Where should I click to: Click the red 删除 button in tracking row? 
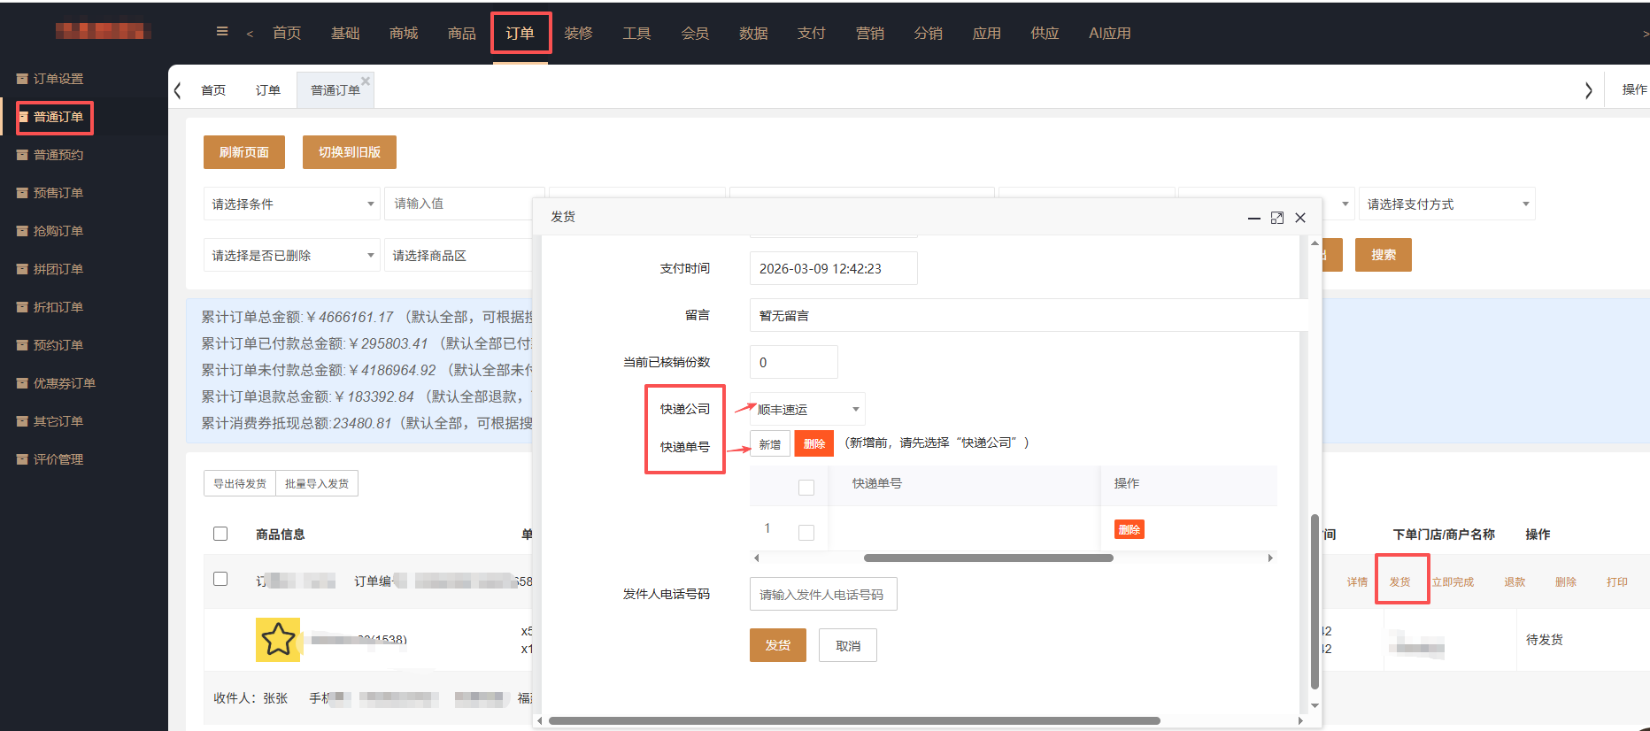[1129, 529]
